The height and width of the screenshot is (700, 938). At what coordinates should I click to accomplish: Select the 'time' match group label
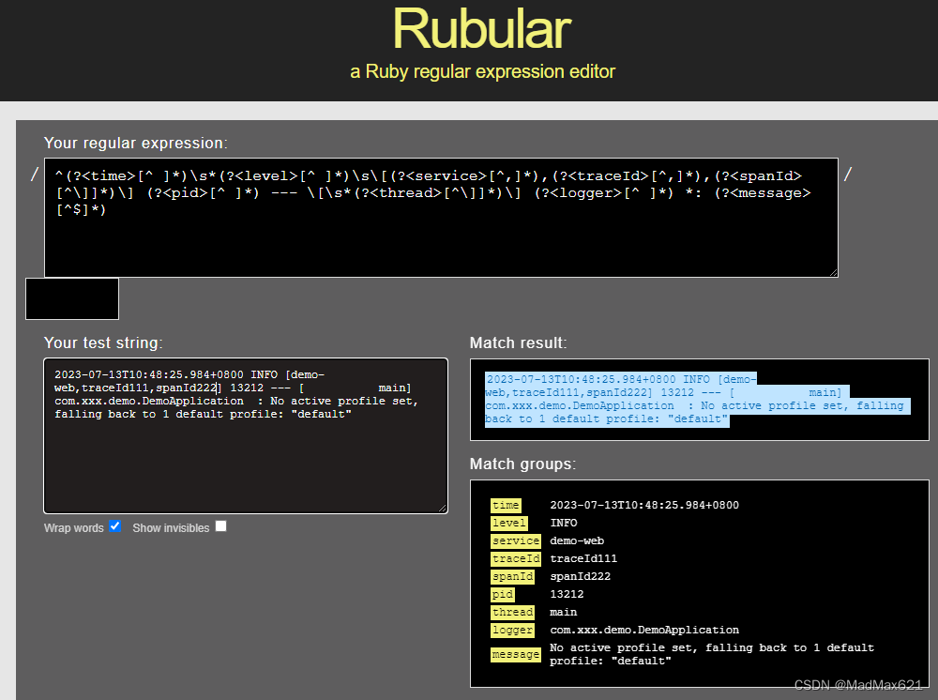tap(506, 505)
